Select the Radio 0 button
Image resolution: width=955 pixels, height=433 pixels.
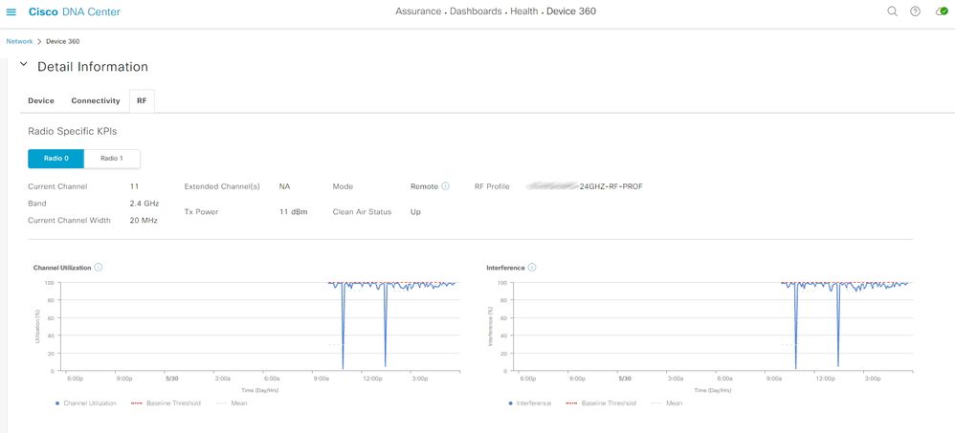click(56, 158)
